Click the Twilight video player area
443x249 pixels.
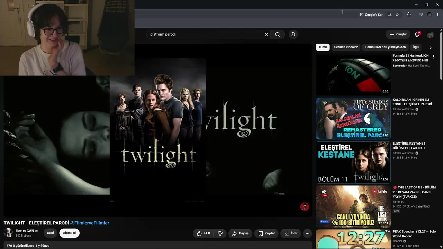click(x=158, y=130)
